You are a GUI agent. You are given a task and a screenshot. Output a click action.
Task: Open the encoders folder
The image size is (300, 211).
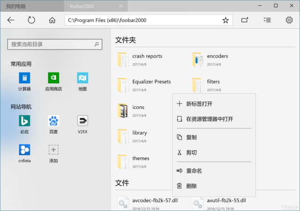pos(210,60)
